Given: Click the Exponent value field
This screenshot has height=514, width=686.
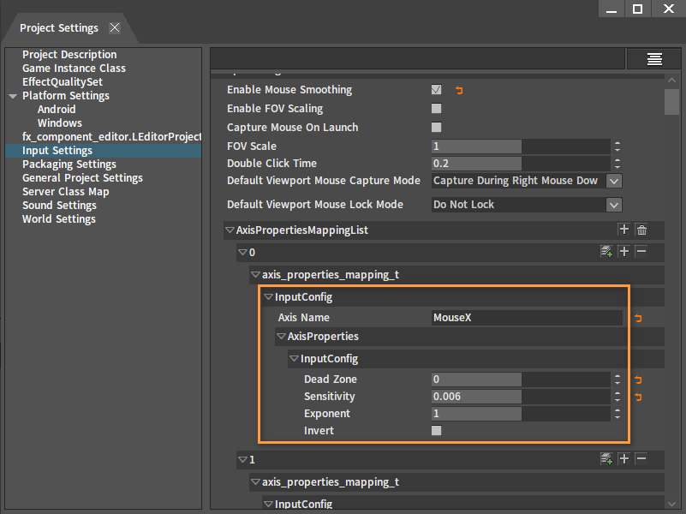Looking at the screenshot, I should (521, 414).
